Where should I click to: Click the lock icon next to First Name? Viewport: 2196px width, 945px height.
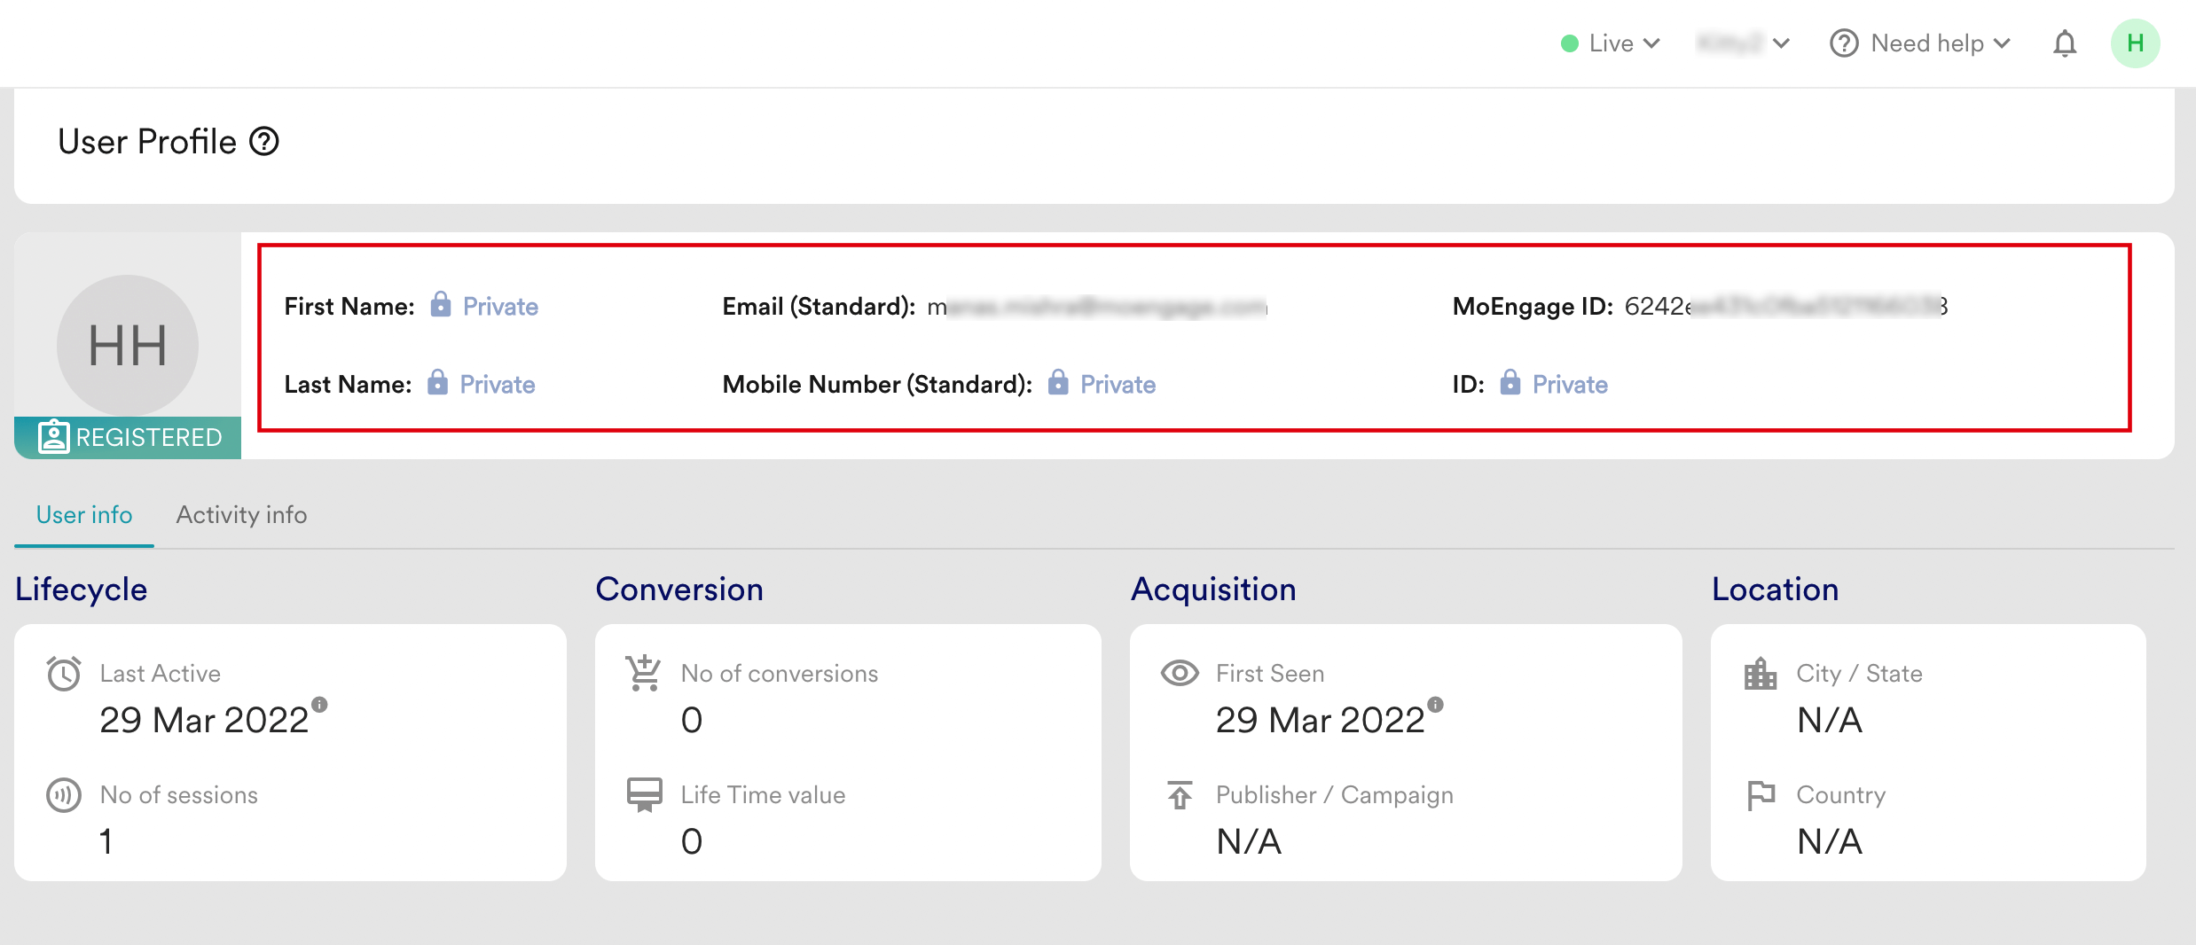[x=440, y=305]
